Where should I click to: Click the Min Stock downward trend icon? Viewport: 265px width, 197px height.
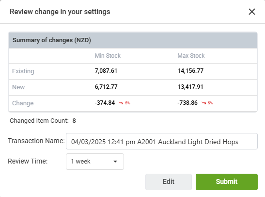click(x=121, y=103)
